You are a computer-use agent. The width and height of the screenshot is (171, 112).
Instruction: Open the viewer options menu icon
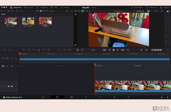[168, 50]
